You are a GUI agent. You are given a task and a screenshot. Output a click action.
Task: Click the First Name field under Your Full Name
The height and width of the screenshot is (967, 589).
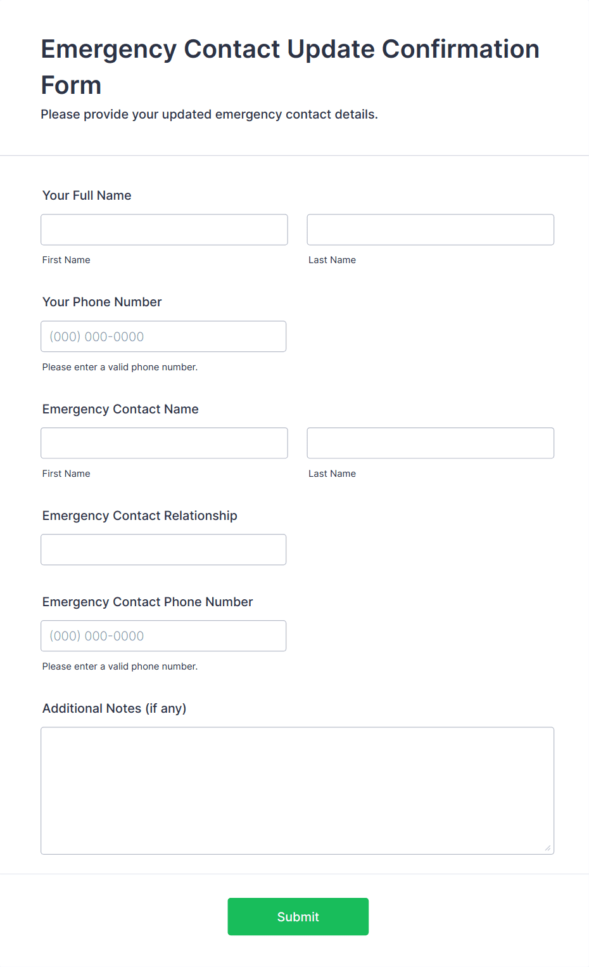[163, 230]
